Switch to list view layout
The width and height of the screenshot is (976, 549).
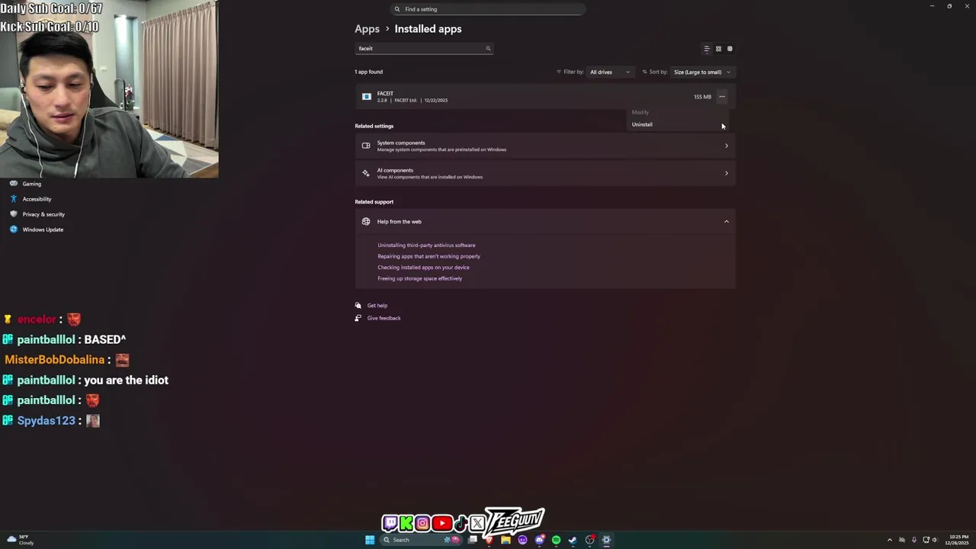pos(707,49)
